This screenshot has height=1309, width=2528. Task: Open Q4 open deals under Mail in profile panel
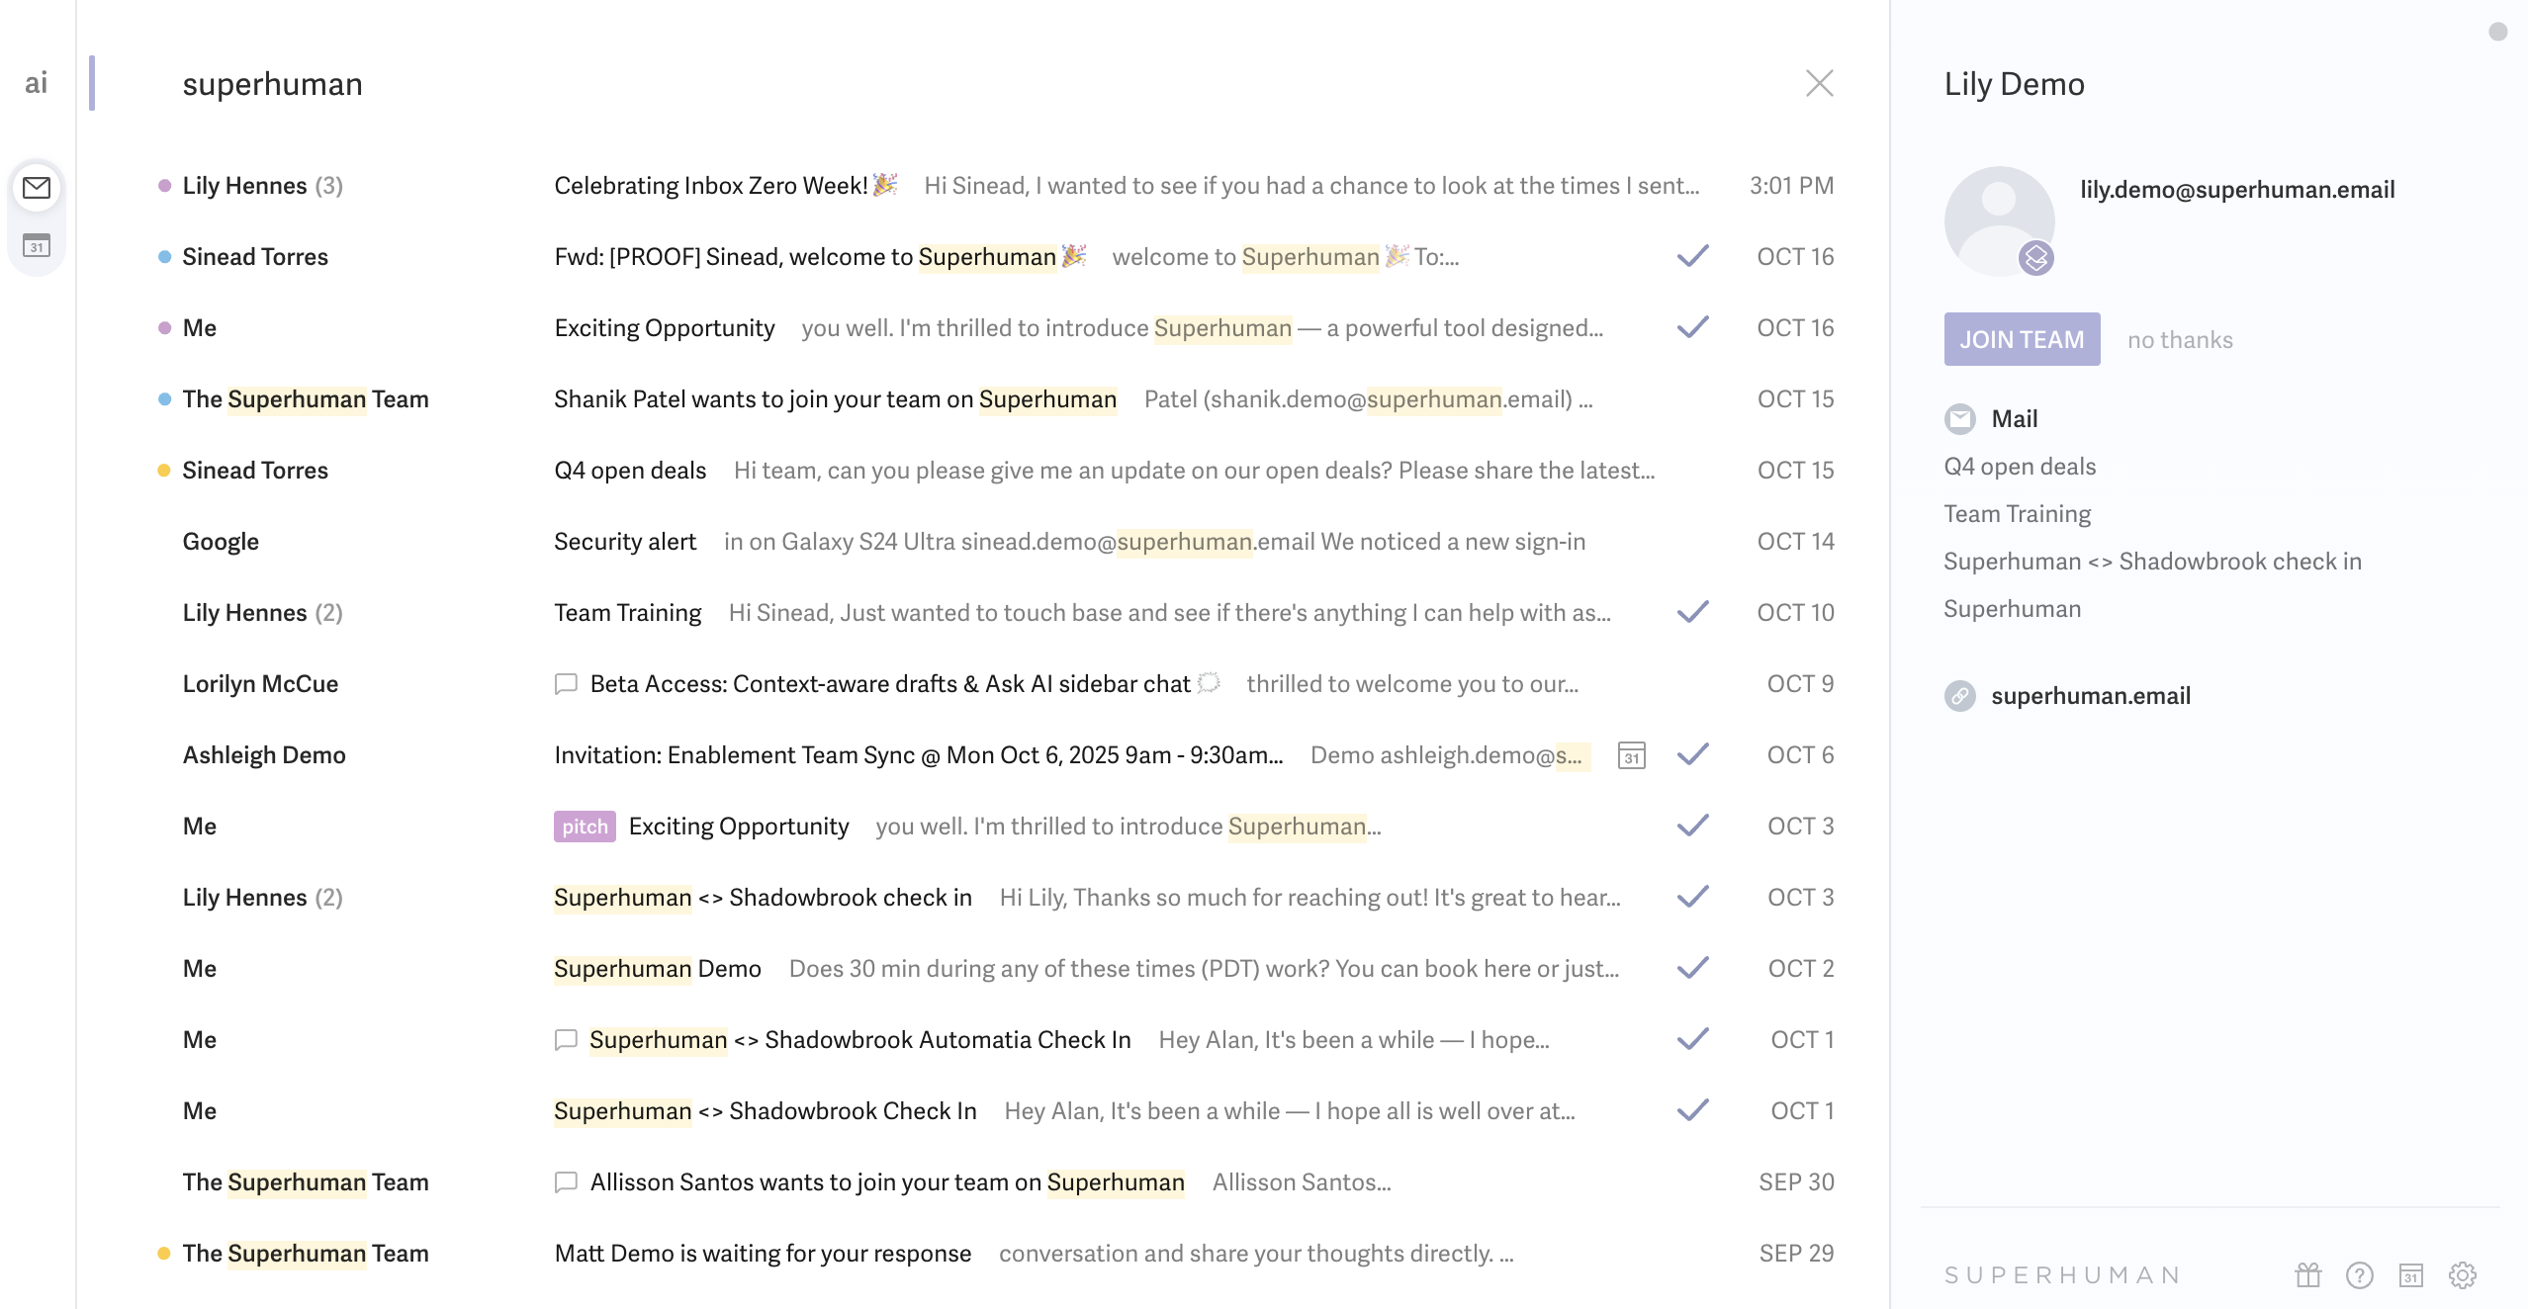2019,466
